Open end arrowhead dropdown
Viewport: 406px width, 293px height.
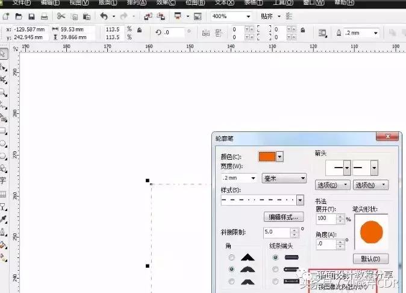pyautogui.click(x=374, y=168)
